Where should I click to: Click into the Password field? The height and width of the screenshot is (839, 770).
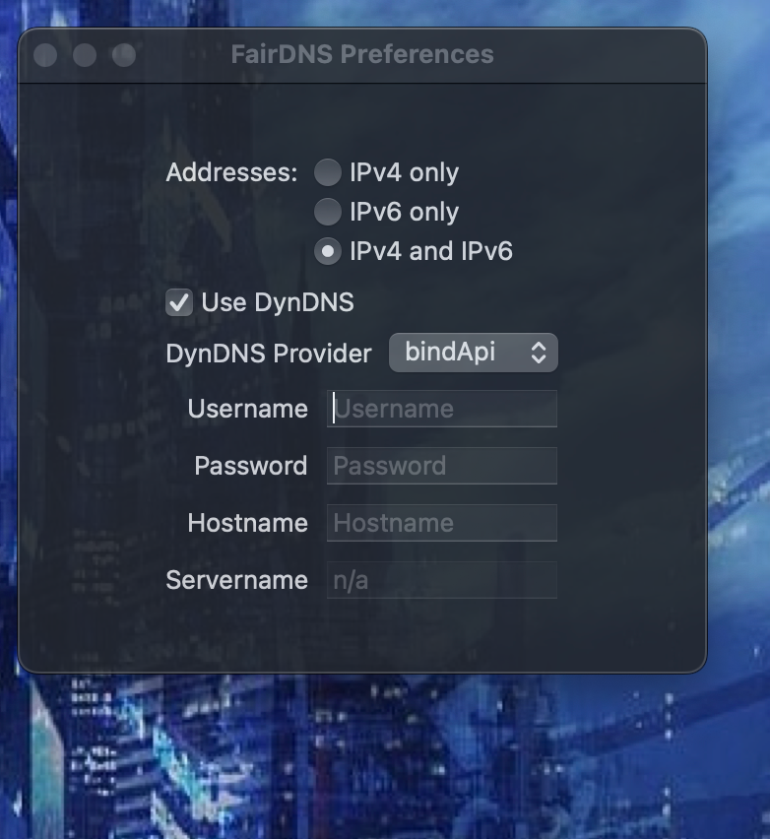tap(442, 466)
